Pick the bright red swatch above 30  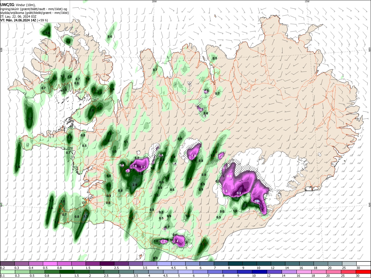[363, 272]
